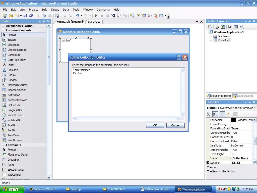The image size is (257, 193).
Task: Toggle auto-hide pin on Solution Explorer
Action: [250, 21]
